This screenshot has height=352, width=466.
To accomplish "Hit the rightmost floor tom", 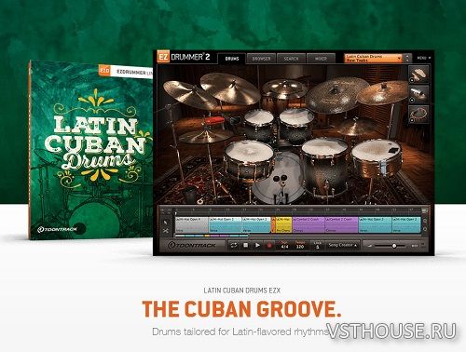I will 377,158.
